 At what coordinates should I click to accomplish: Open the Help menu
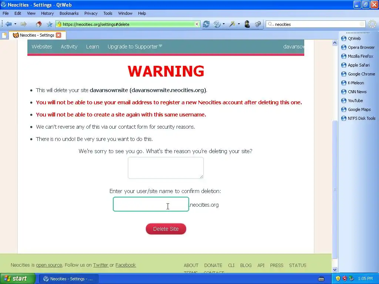point(142,13)
